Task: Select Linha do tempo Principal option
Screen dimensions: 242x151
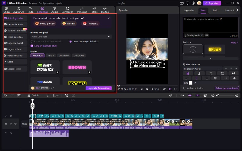Action: coord(71,41)
